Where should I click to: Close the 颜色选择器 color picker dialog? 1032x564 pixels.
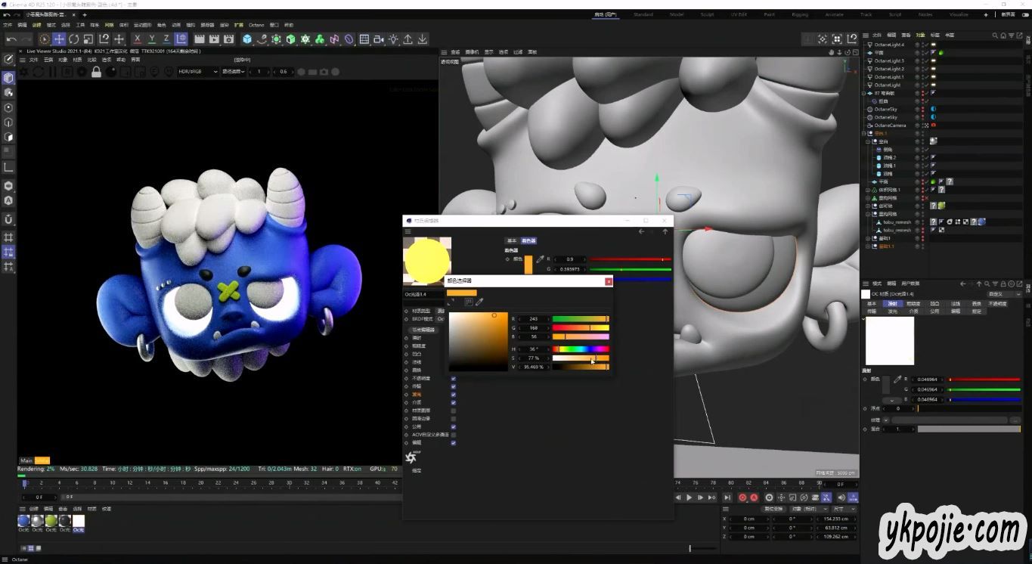pos(609,281)
